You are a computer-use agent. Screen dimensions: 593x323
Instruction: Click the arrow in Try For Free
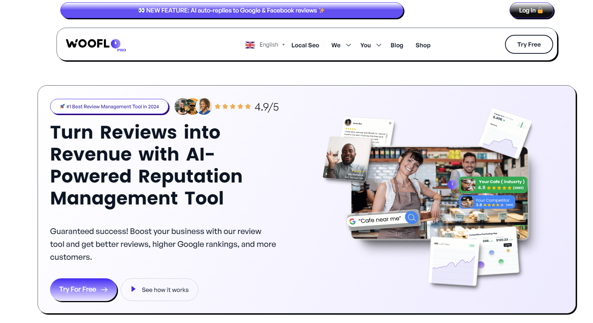tap(104, 290)
